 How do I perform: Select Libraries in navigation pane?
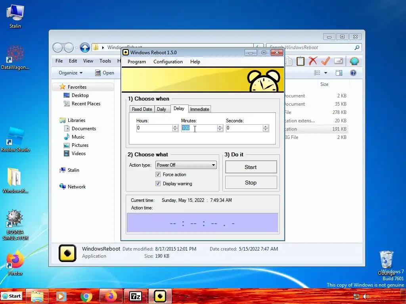(77, 120)
